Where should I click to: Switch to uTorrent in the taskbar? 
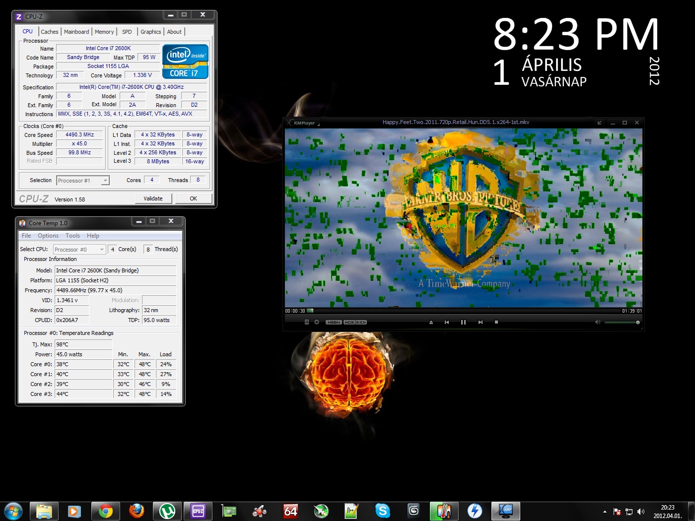(x=167, y=511)
